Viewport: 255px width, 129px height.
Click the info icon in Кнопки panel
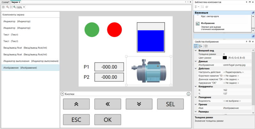(x=188, y=94)
